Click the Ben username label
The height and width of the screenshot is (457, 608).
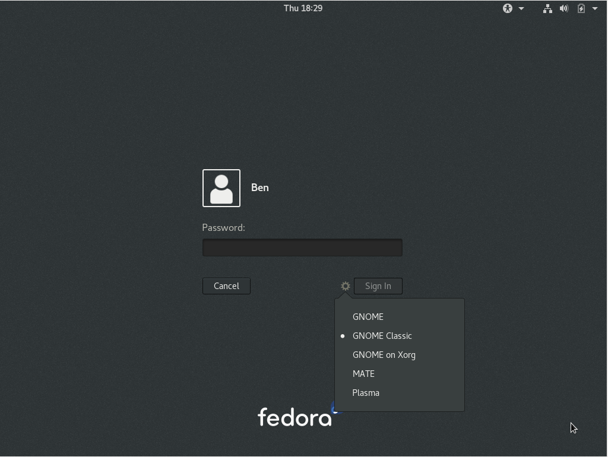(x=260, y=188)
